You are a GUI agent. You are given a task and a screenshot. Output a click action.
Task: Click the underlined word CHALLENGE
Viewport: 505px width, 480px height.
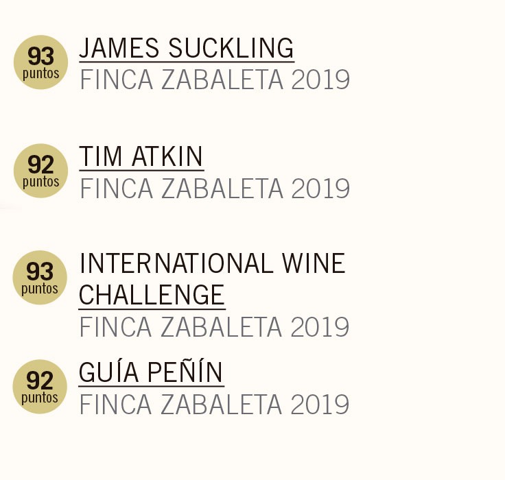point(152,296)
